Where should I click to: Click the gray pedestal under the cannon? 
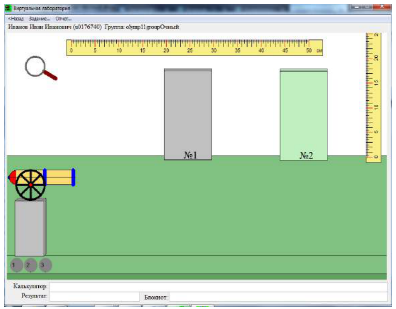coord(30,227)
